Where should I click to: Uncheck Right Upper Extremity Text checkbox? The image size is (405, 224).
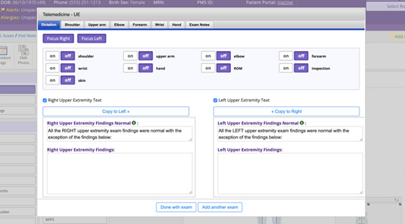pos(45,100)
